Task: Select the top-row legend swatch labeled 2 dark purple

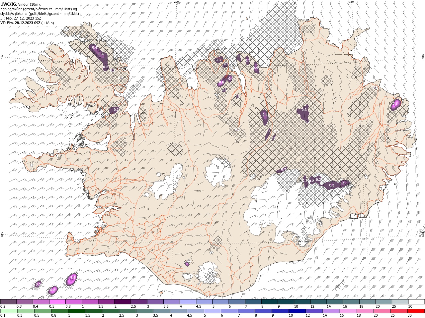Action: 122,302
